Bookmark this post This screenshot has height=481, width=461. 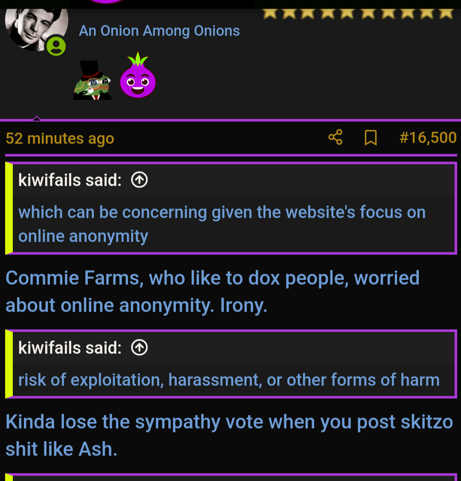tap(371, 137)
